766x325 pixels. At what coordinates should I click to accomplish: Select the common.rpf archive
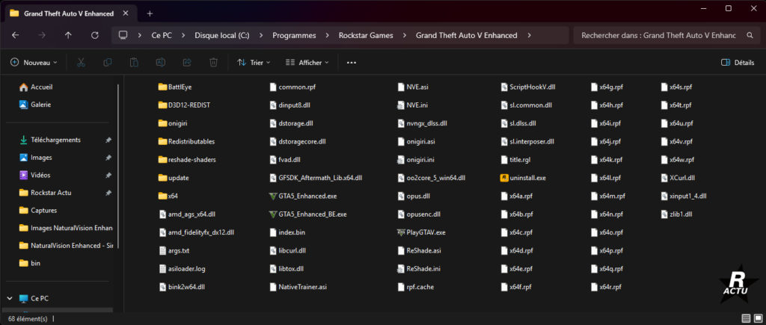click(294, 87)
